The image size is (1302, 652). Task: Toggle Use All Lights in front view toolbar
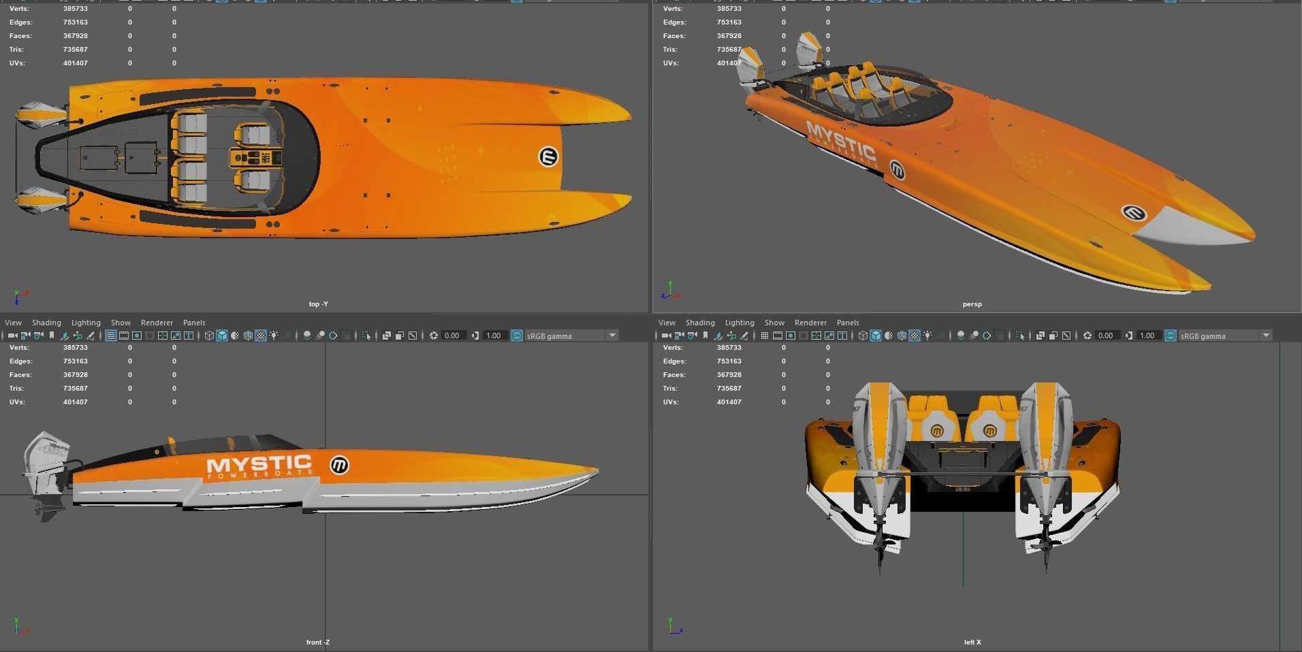274,336
